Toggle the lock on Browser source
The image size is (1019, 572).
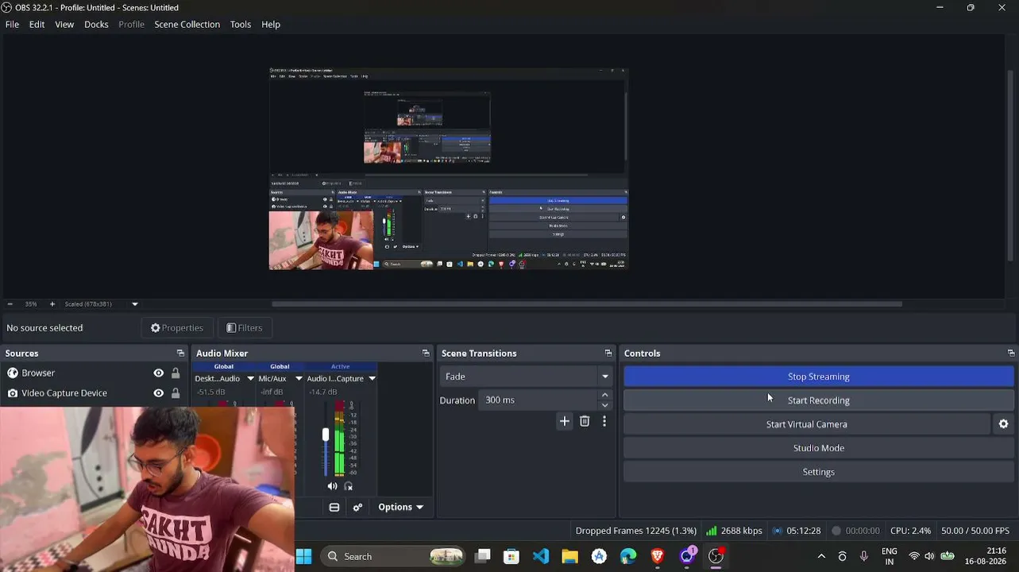(176, 373)
